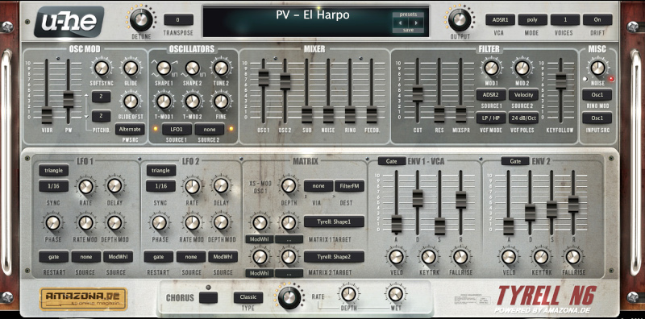
Task: Click the filter CUT slider handle
Action: [418, 93]
